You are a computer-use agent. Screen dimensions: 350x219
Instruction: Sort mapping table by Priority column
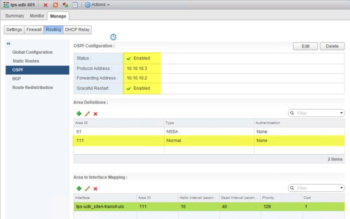tap(281, 198)
